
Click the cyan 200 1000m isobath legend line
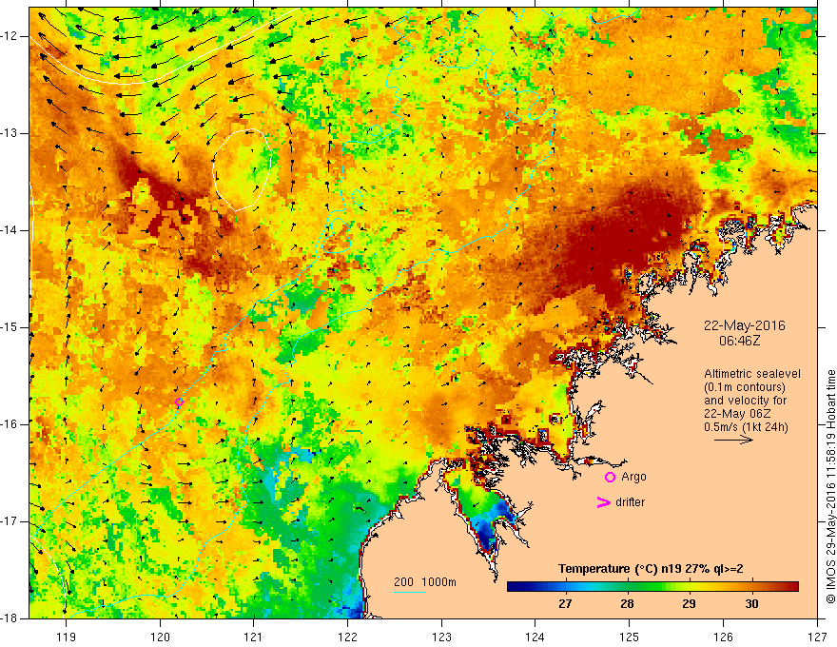point(410,592)
